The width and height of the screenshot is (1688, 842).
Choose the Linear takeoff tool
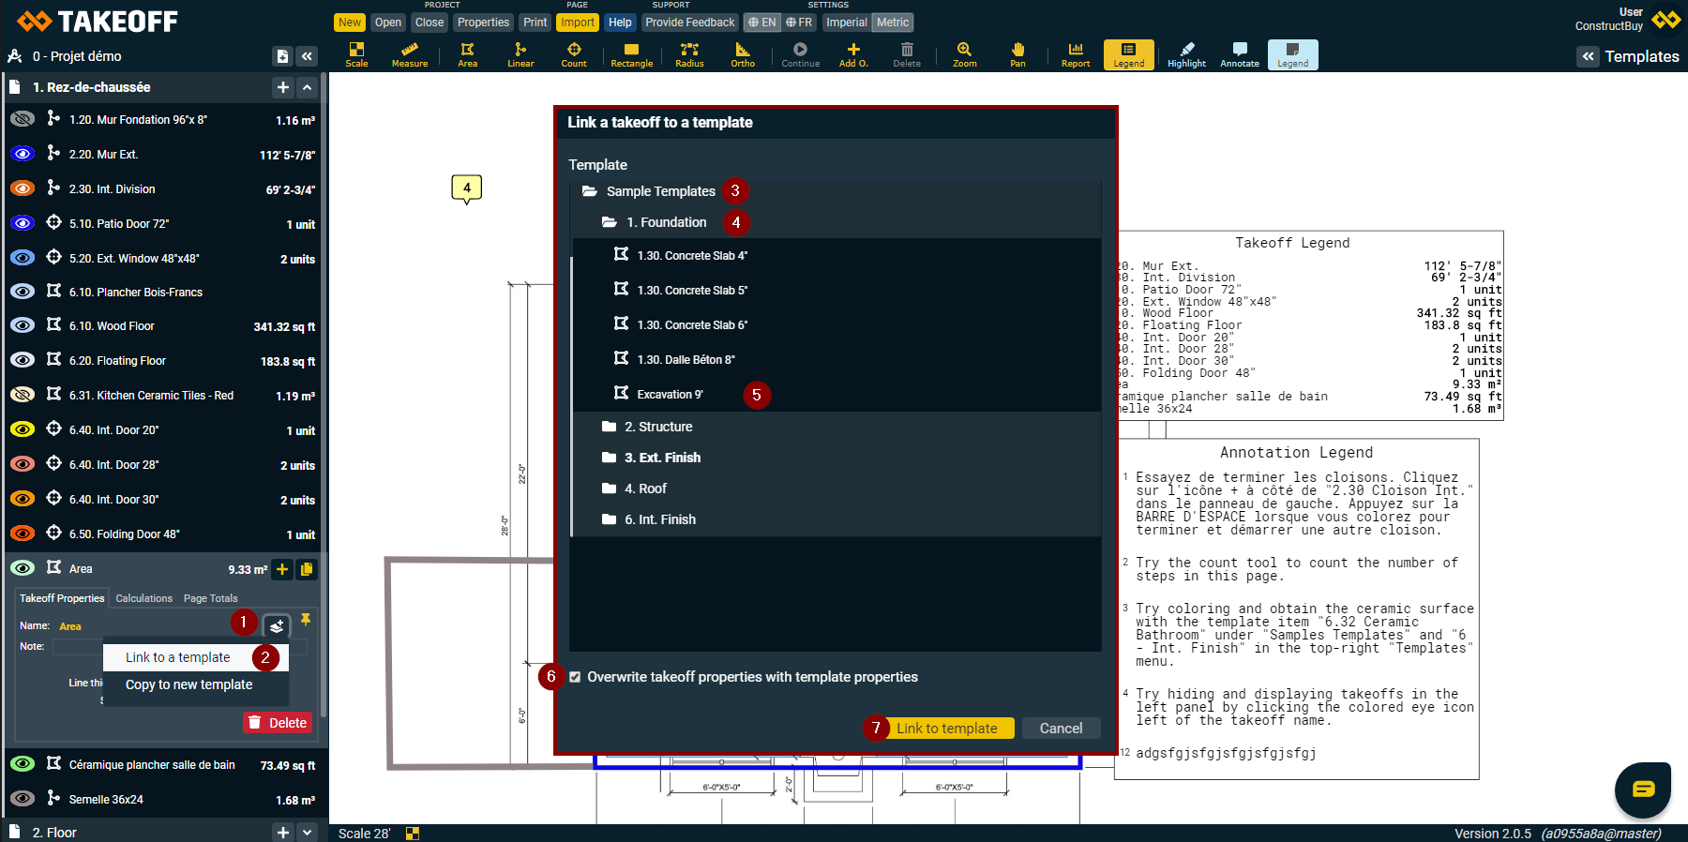(x=520, y=54)
